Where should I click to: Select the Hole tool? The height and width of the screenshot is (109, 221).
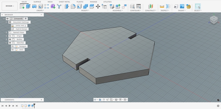click(x=41, y=6)
